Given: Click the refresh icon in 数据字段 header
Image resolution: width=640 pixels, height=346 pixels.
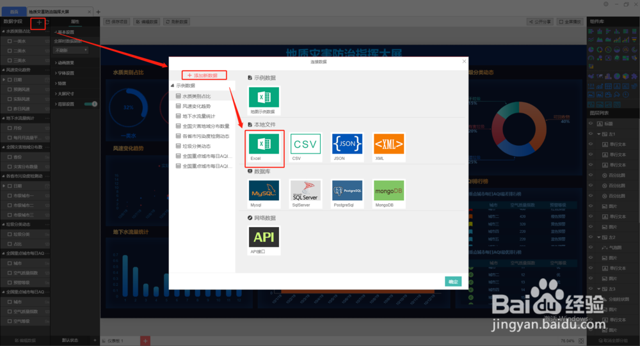Looking at the screenshot, I should click(47, 22).
